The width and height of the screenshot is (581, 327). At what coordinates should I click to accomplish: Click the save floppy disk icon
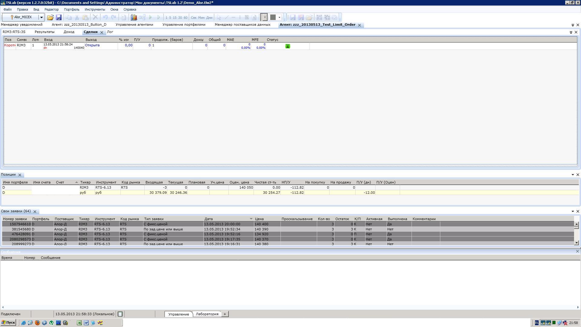point(59,18)
